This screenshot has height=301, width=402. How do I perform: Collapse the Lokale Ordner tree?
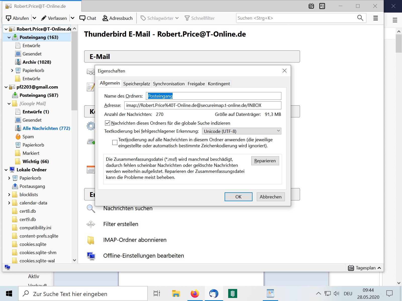[x=6, y=170]
